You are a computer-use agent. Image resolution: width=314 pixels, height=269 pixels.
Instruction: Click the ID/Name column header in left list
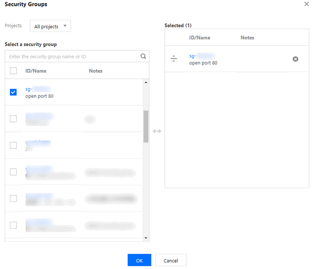tap(36, 71)
